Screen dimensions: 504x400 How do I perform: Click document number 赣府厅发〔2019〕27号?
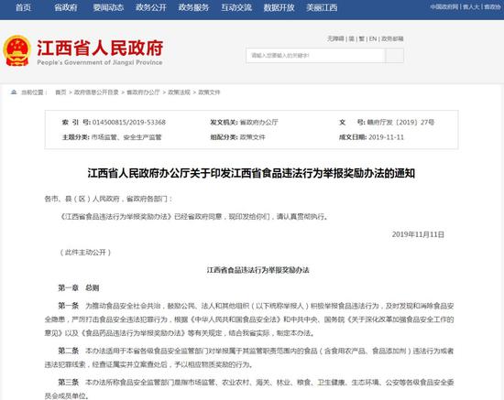point(400,123)
